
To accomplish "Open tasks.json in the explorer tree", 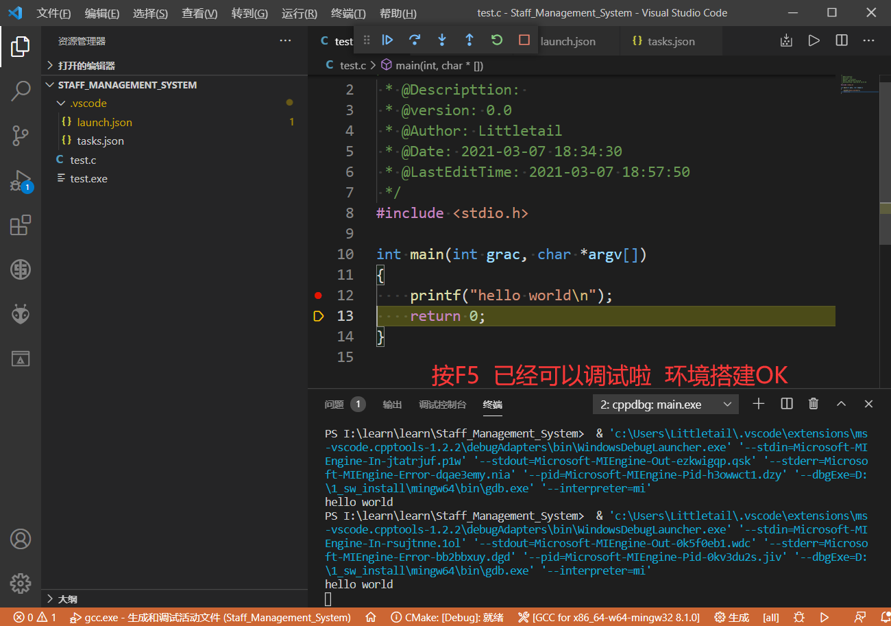I will point(175,141).
